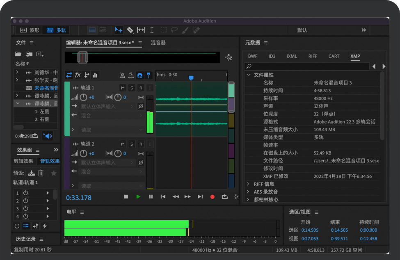
Task: Toggle the metronome icon
Action: 122,75
